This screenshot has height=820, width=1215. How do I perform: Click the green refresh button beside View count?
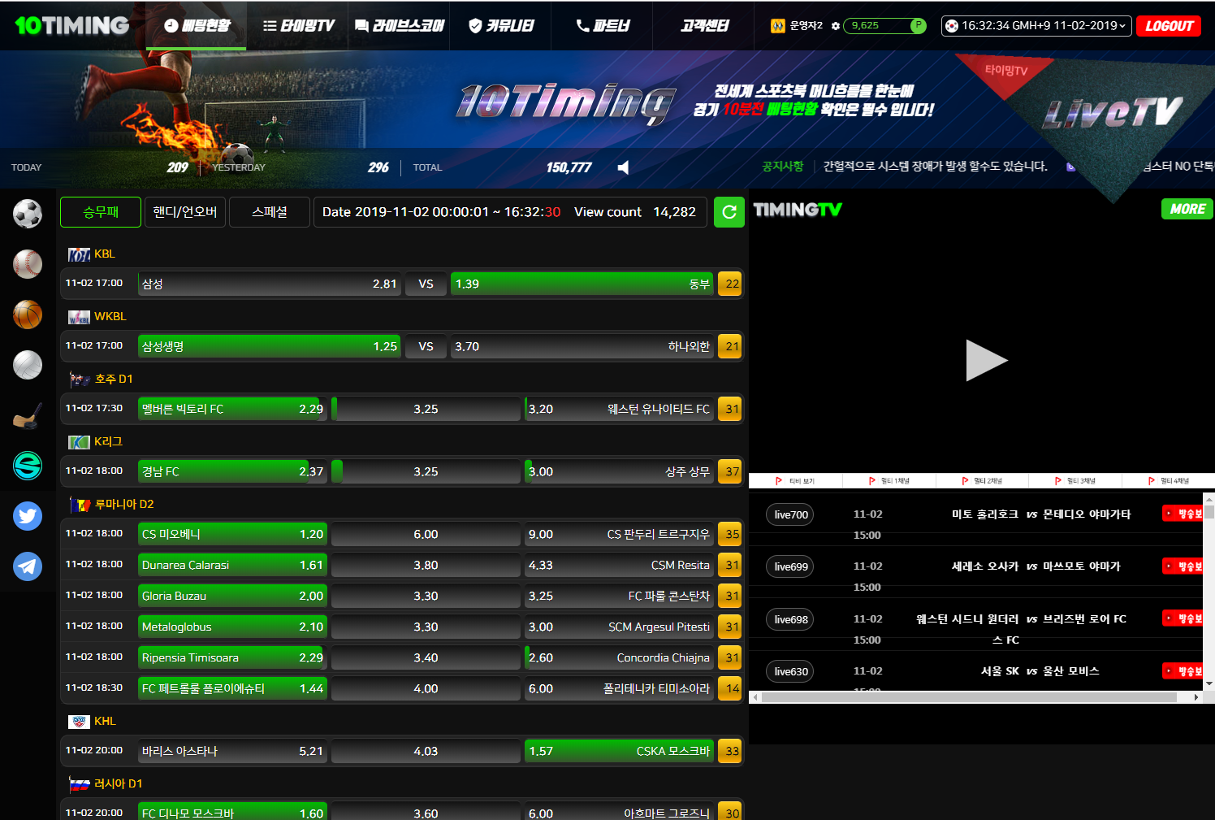[x=729, y=212]
